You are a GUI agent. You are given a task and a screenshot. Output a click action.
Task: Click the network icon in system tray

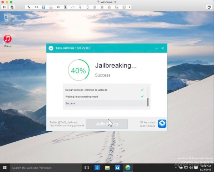186,167
